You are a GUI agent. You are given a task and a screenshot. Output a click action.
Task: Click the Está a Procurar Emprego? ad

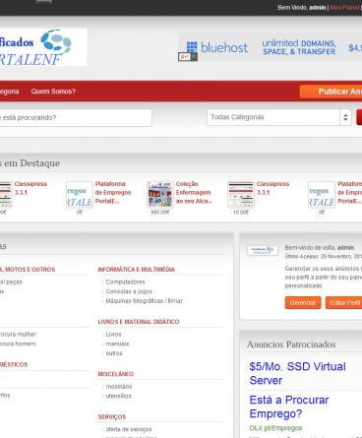pyautogui.click(x=289, y=407)
